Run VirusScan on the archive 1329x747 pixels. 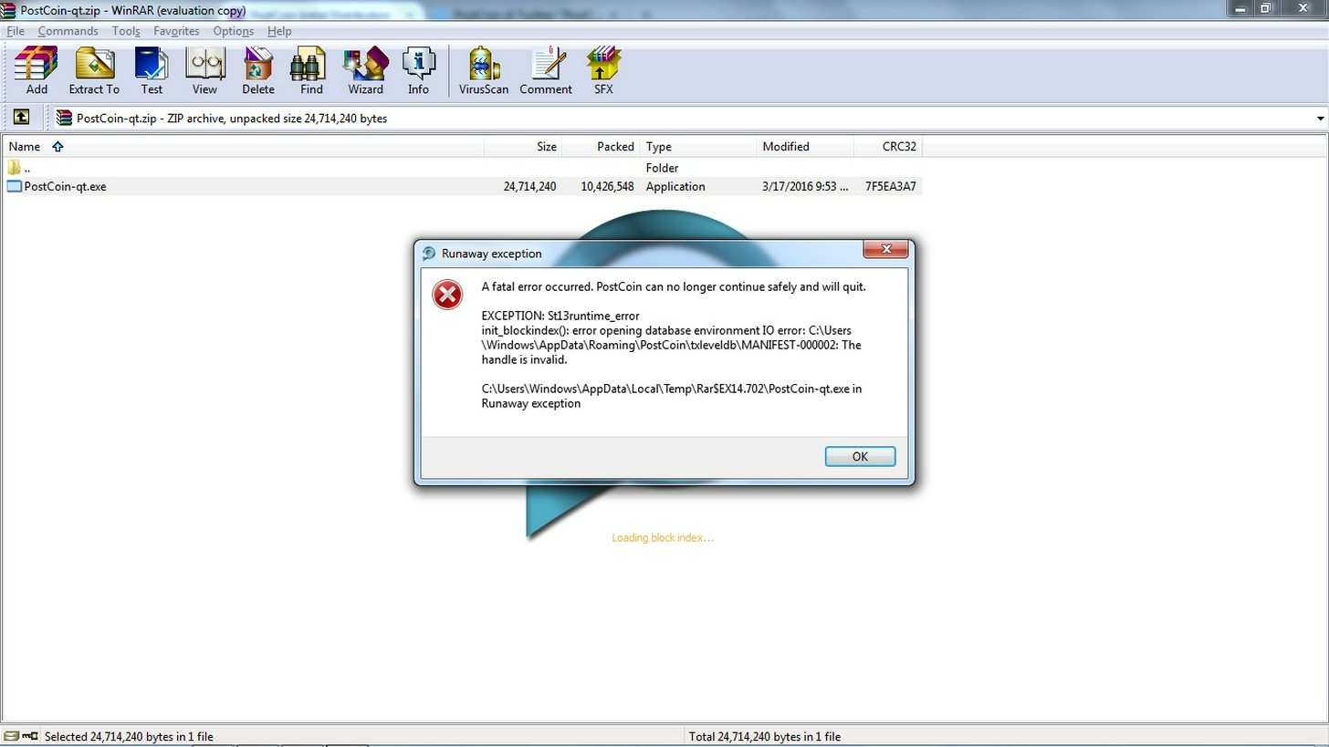[x=483, y=71]
